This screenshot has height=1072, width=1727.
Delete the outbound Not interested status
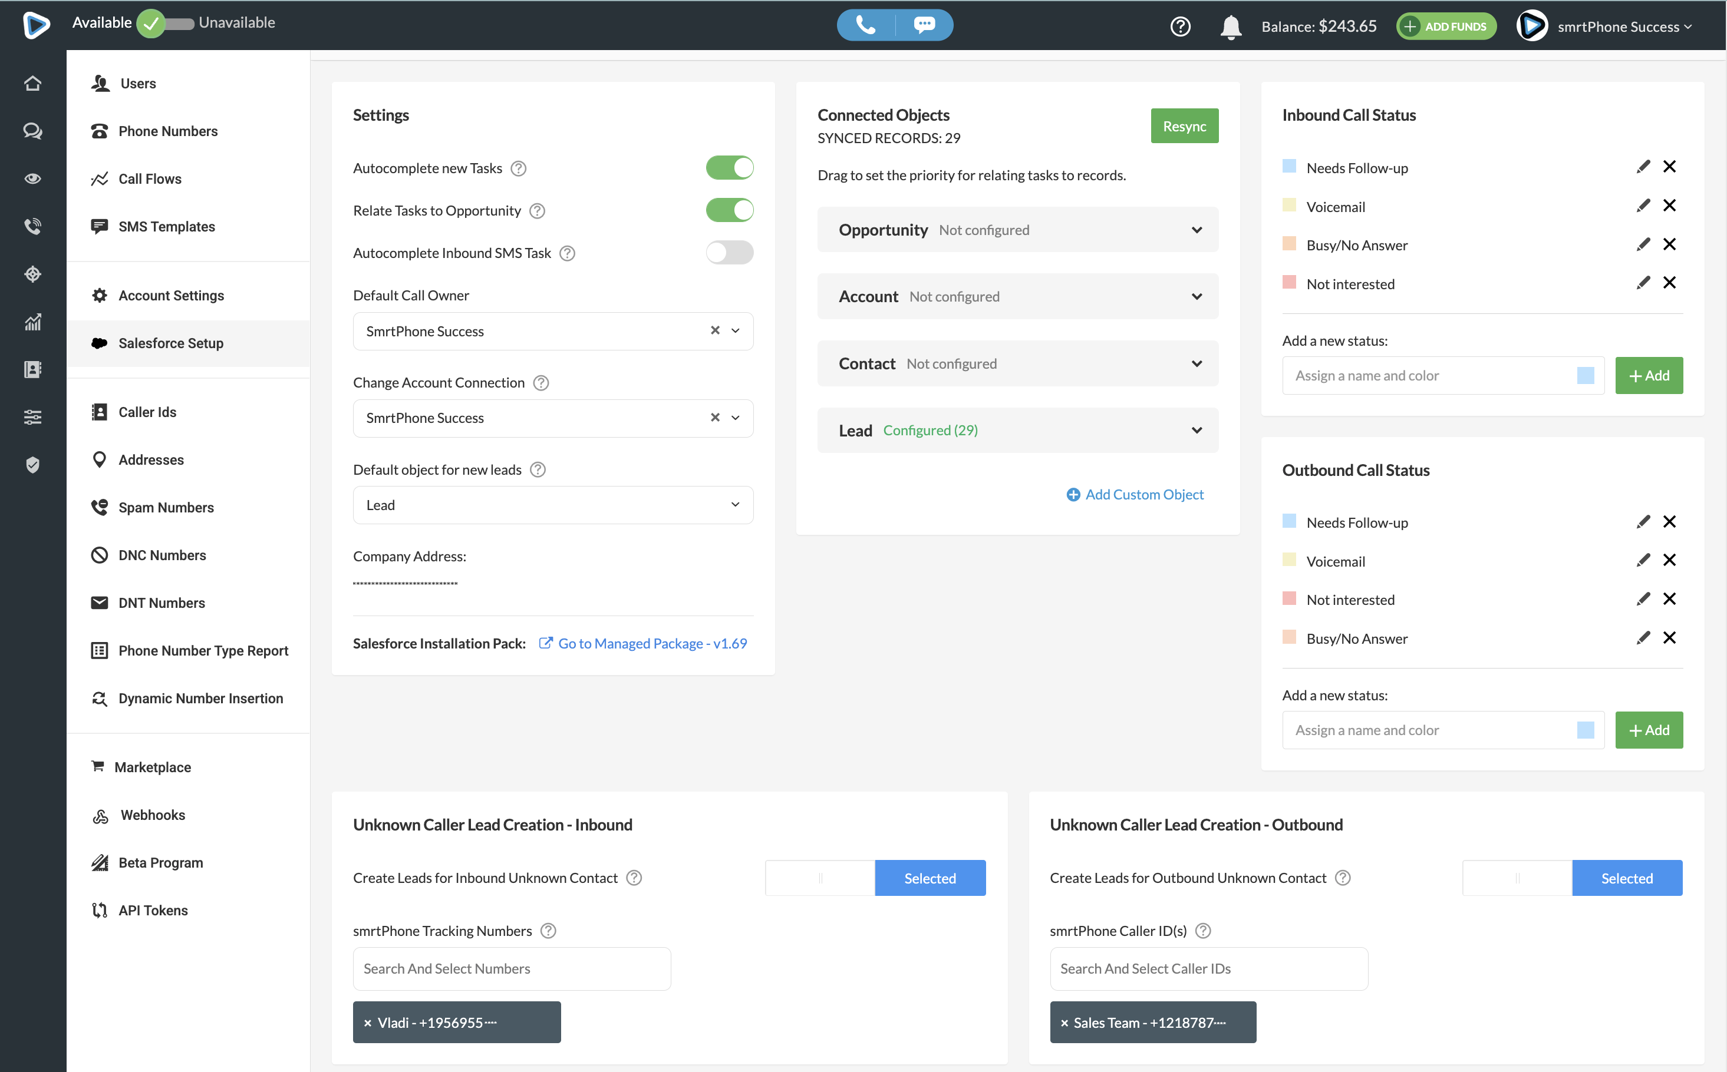(x=1669, y=599)
